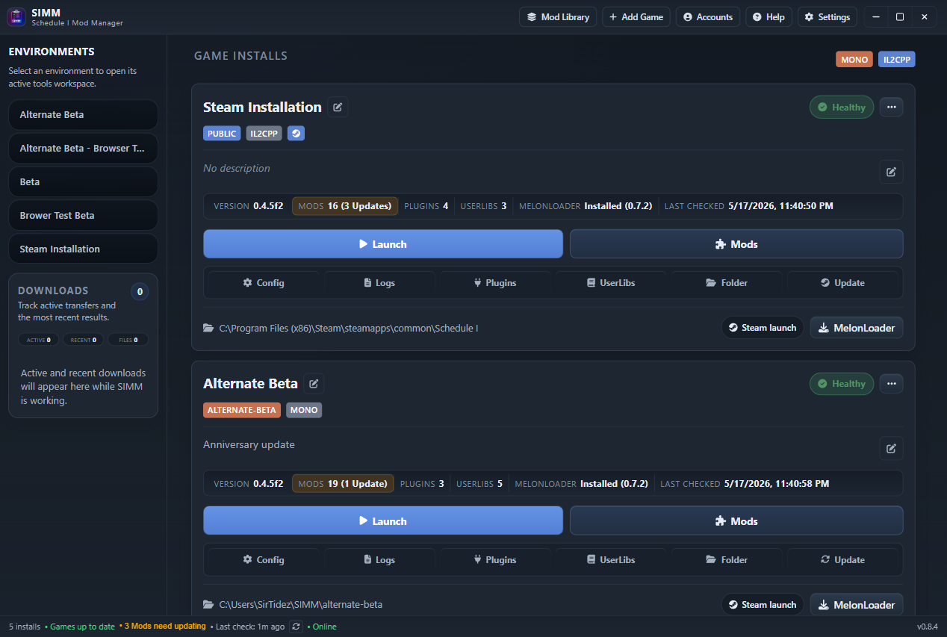The image size is (947, 637).
Task: Open UserLibs for Steam Installation
Action: [x=610, y=283]
